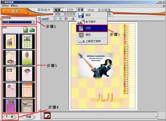Switch to the 获取相片 tab
The height and width of the screenshot is (121, 166).
(44, 10)
